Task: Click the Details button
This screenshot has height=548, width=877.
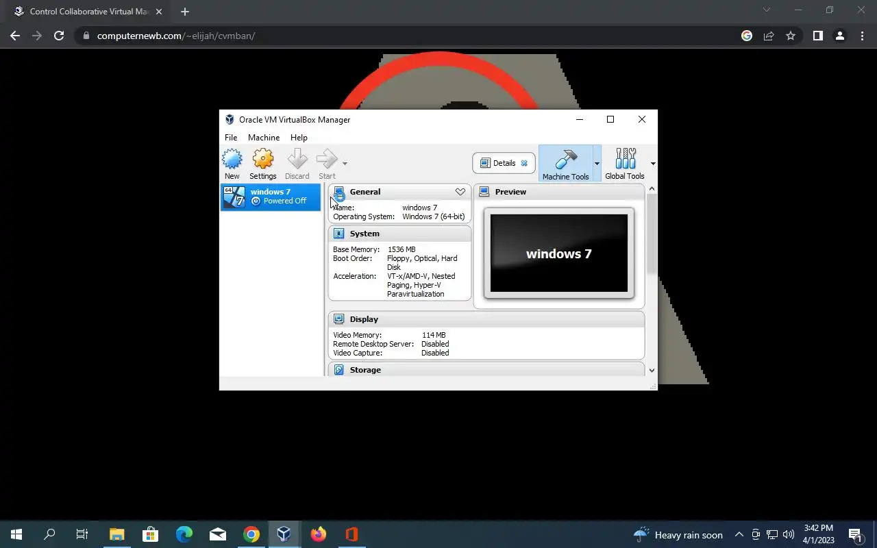Action: pos(504,163)
